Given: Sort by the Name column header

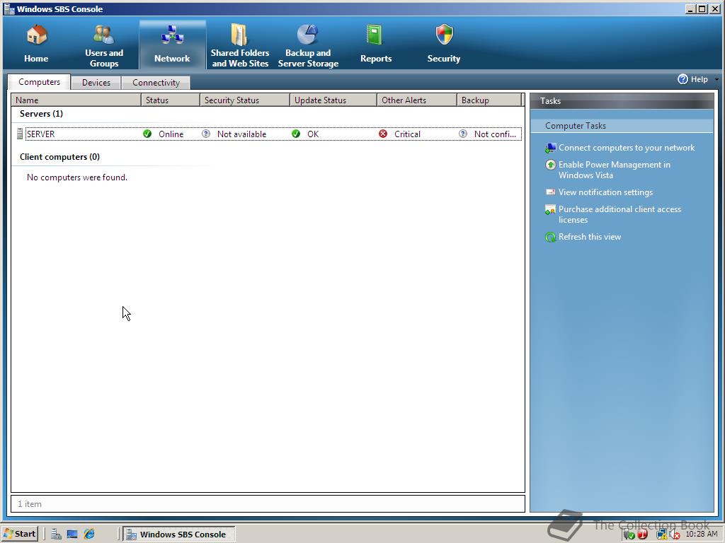Looking at the screenshot, I should [x=76, y=100].
